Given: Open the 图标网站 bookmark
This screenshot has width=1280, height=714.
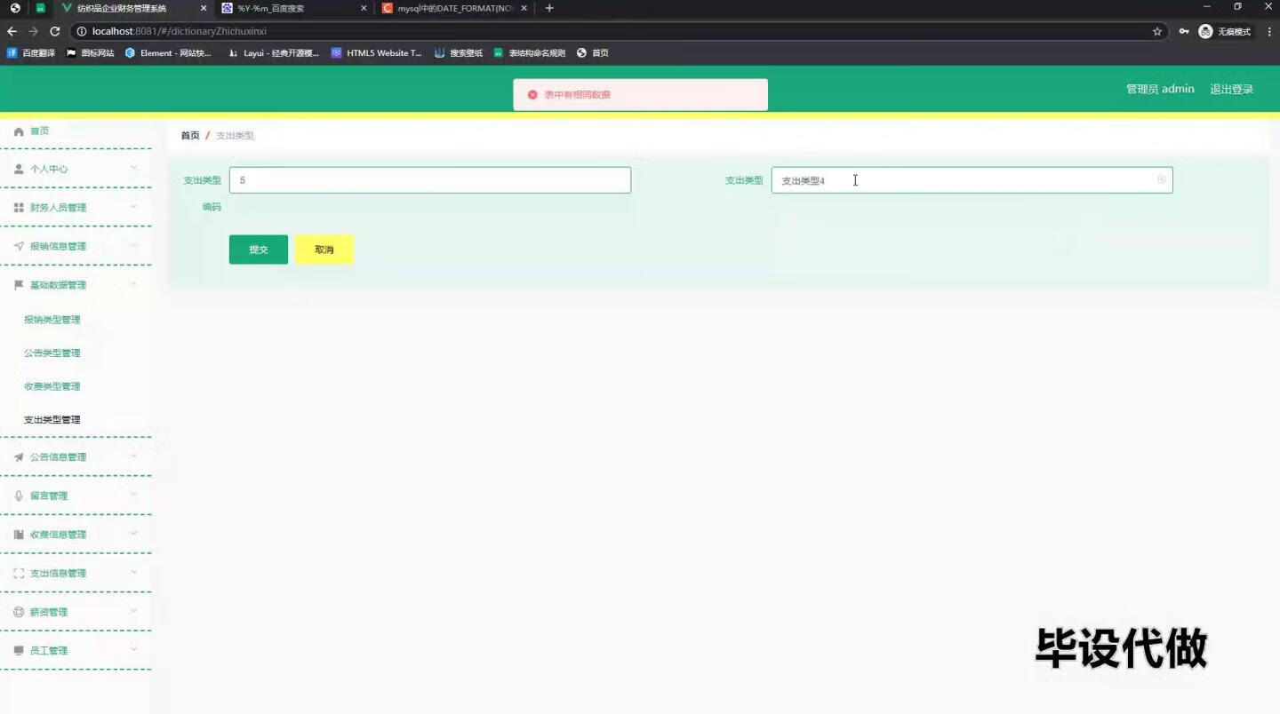Looking at the screenshot, I should (x=91, y=53).
